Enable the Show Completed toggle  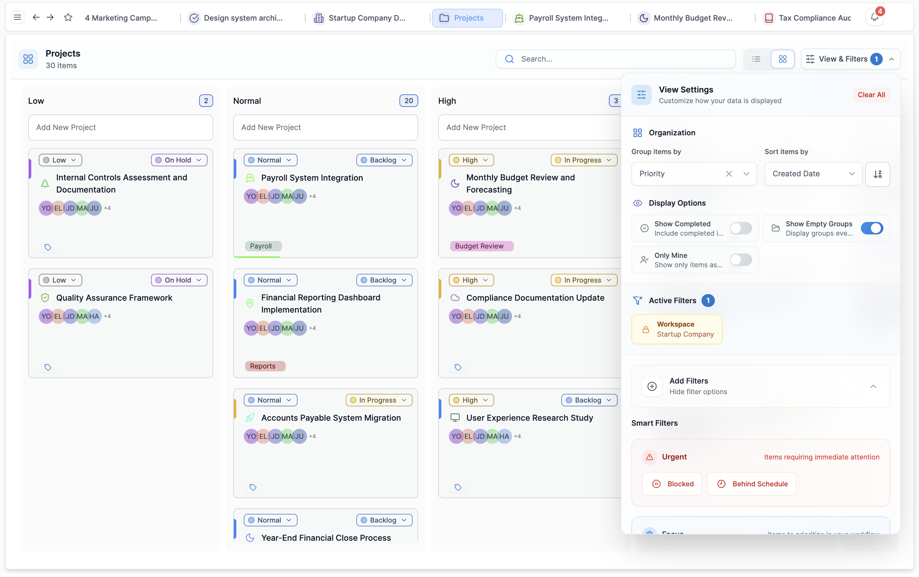pyautogui.click(x=741, y=228)
